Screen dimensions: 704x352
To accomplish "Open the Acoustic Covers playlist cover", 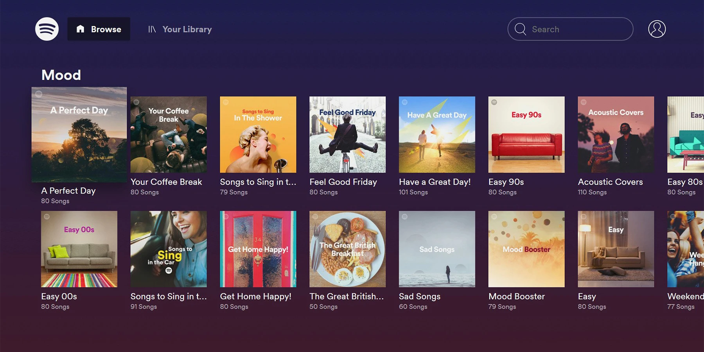I will click(x=616, y=135).
